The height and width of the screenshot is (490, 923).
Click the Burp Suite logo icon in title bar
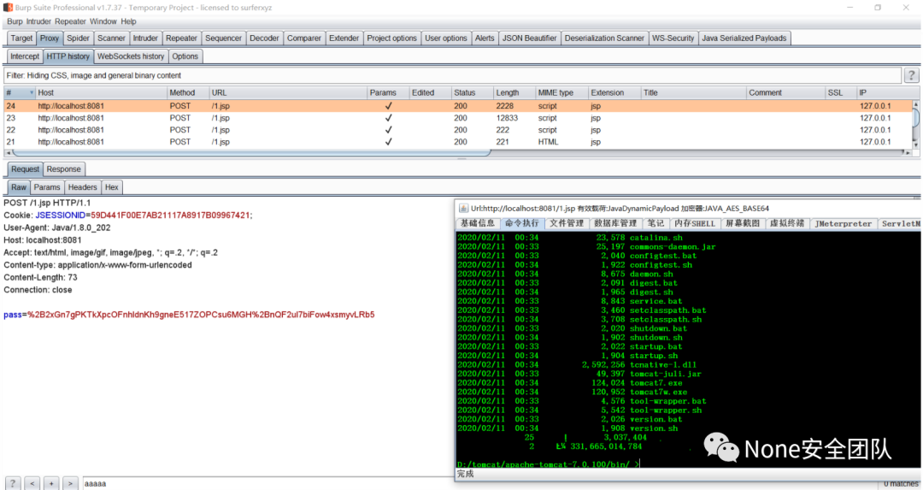pyautogui.click(x=9, y=8)
